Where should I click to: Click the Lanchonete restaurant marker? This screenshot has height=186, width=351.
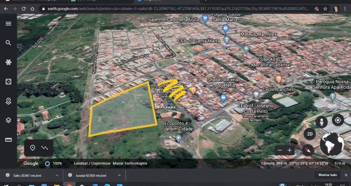click(193, 90)
